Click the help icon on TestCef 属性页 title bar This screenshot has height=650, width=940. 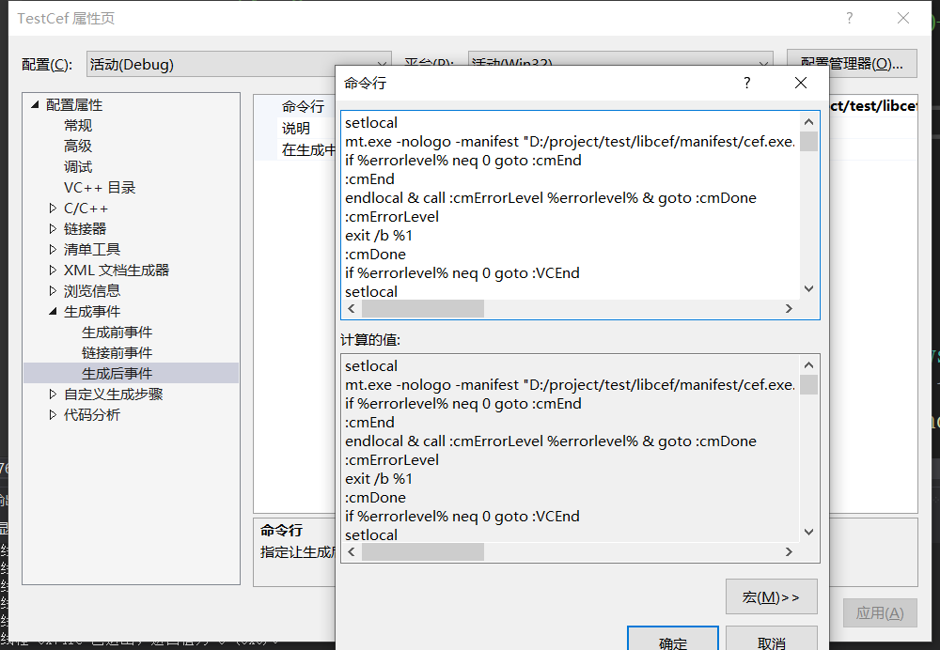click(x=849, y=18)
